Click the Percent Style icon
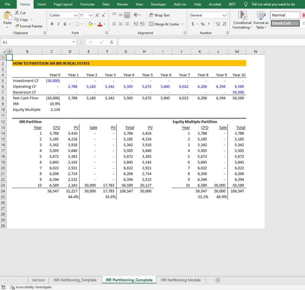Viewport: 305px width, 290px height. click(203, 24)
